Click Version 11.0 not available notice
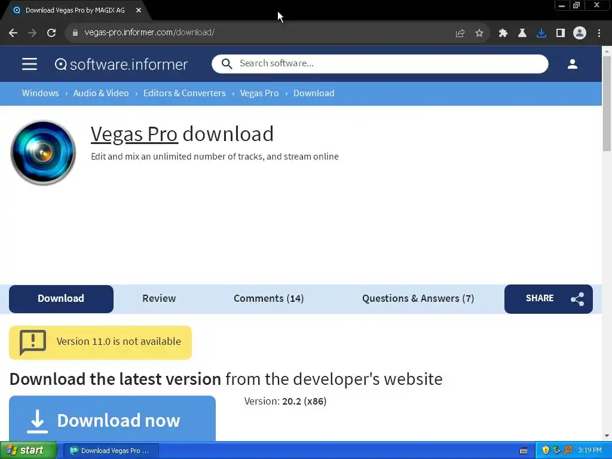 [x=100, y=342]
